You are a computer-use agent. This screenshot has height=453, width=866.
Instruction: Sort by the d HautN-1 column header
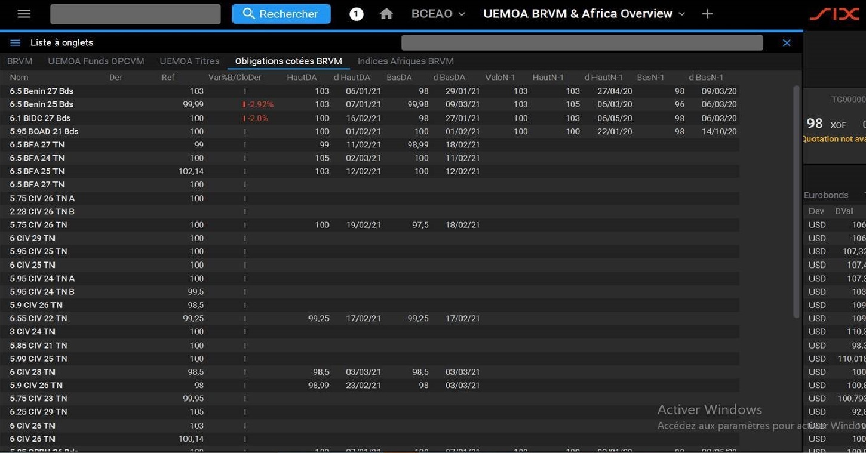(x=604, y=77)
